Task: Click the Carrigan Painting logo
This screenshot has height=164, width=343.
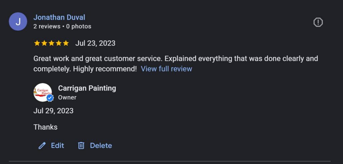Action: pyautogui.click(x=42, y=92)
